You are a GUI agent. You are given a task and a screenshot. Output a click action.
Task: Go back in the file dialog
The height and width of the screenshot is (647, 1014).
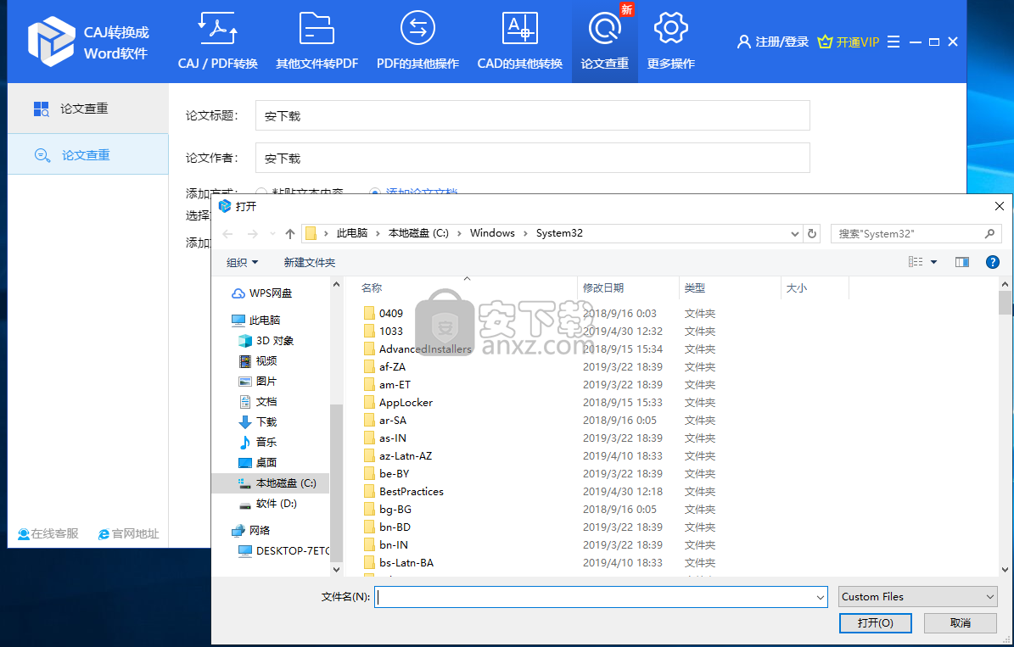pyautogui.click(x=227, y=234)
